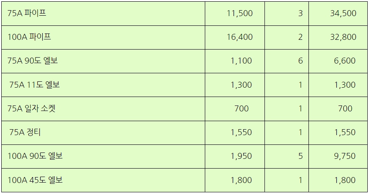
Task: Select the quantity 3 cell
Action: coord(286,14)
